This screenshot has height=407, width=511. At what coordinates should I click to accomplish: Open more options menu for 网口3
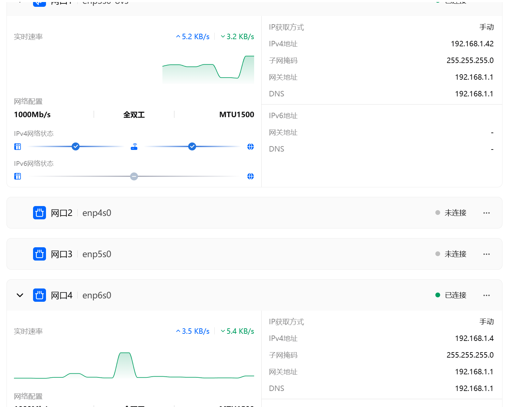486,254
